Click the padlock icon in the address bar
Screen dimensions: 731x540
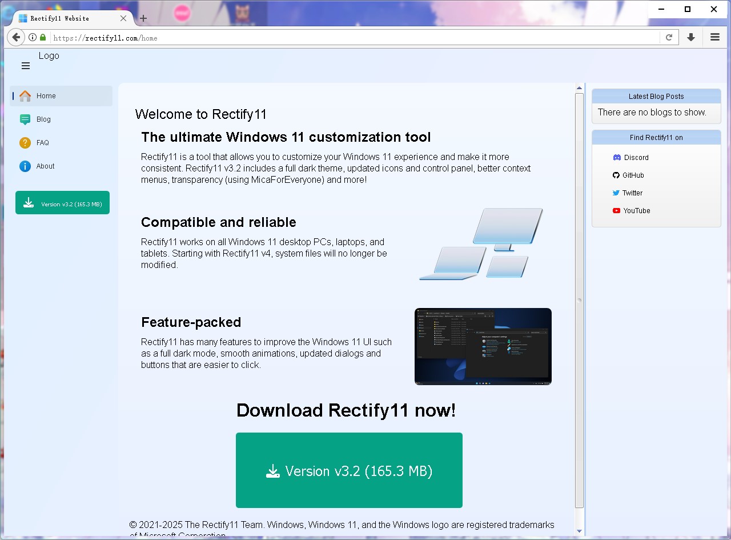click(42, 37)
